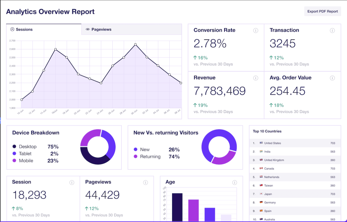Click the Spain name in countries list
This screenshot has height=222, width=347.
tap(268, 211)
